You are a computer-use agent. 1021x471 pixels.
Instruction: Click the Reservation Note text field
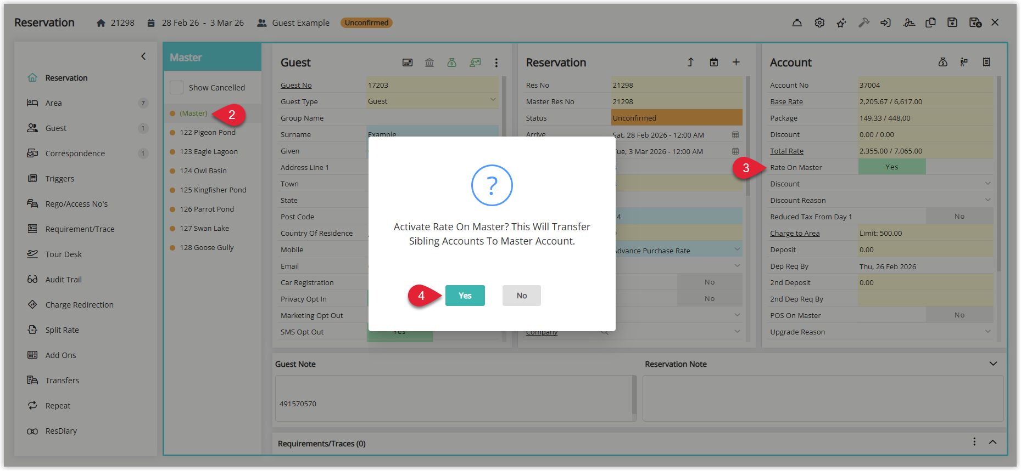823,398
